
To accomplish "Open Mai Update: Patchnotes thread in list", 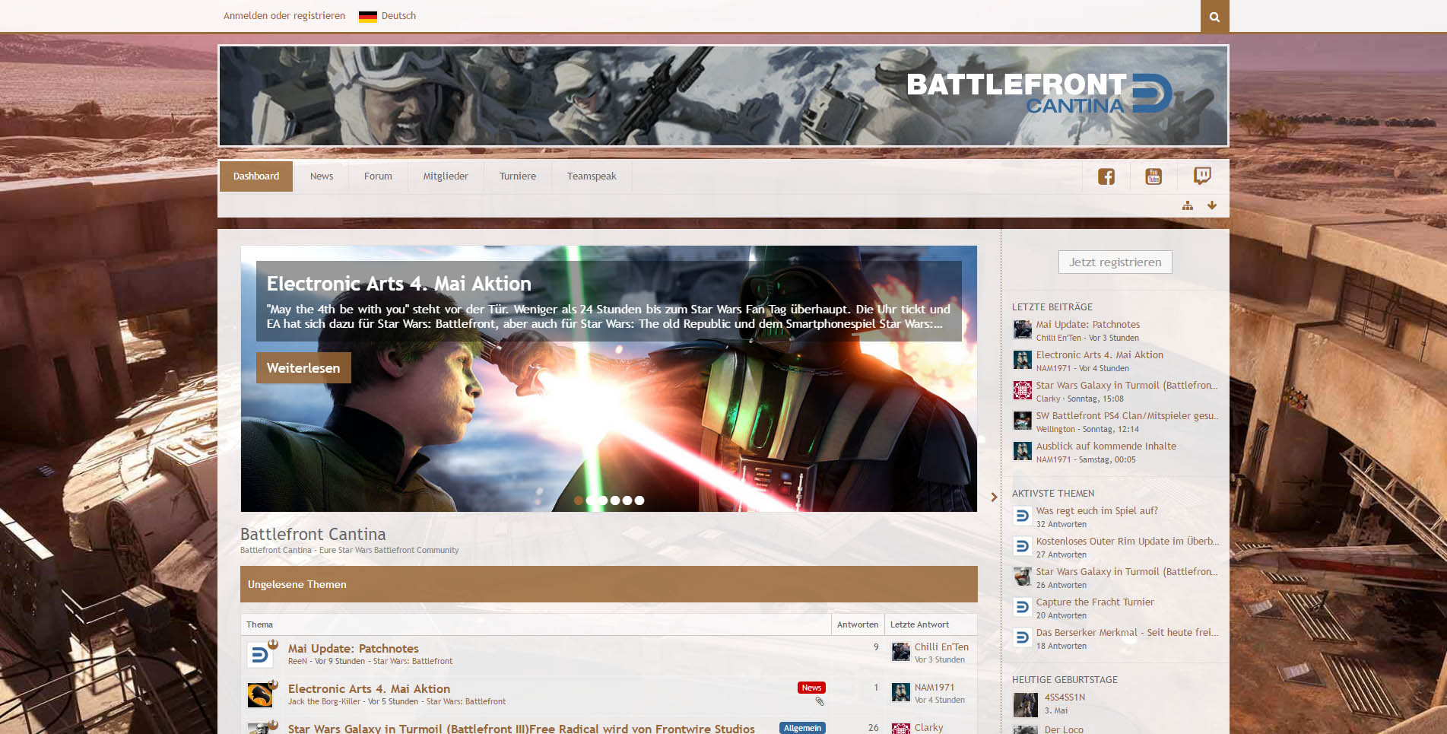I will coord(354,649).
